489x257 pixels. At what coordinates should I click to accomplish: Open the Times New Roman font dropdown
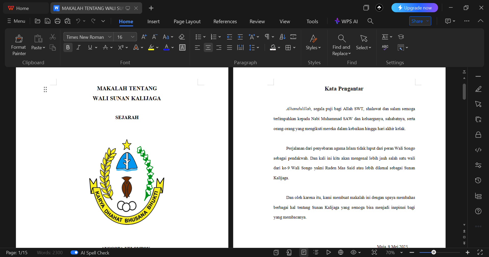pos(110,37)
